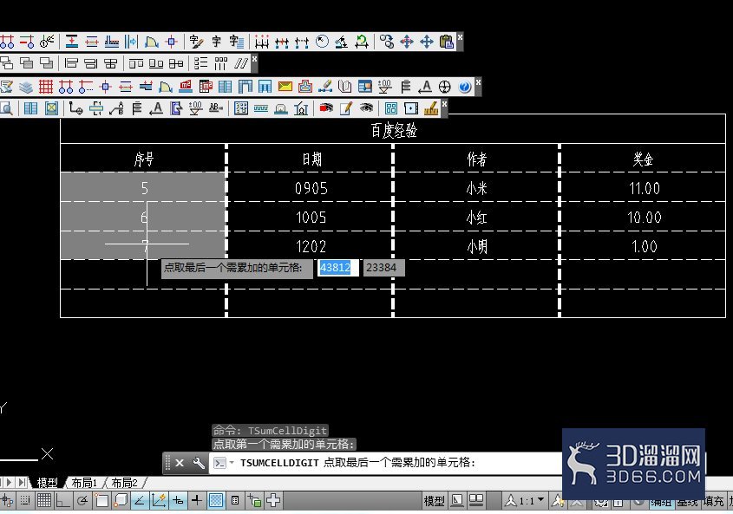This screenshot has height=514, width=733.
Task: Click the 23384 coordinate input field
Action: (383, 268)
